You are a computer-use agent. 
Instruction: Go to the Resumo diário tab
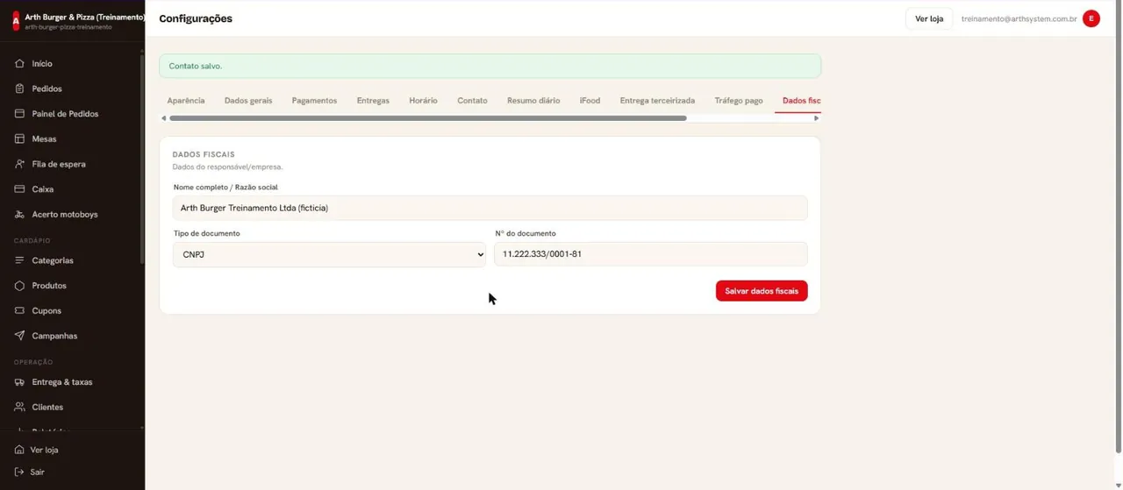(x=533, y=101)
